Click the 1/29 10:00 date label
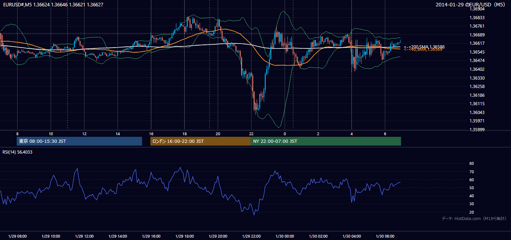 51,236
